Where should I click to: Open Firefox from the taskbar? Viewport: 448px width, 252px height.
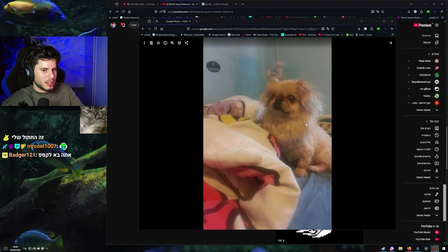click(409, 249)
